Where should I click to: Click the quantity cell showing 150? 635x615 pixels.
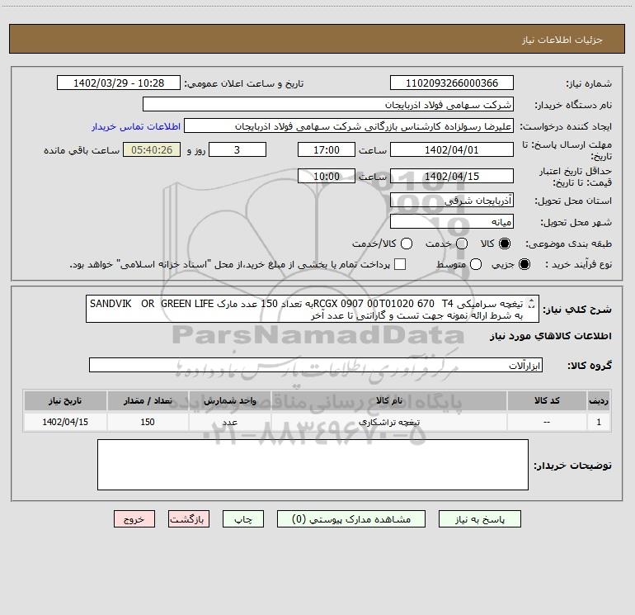tap(148, 422)
